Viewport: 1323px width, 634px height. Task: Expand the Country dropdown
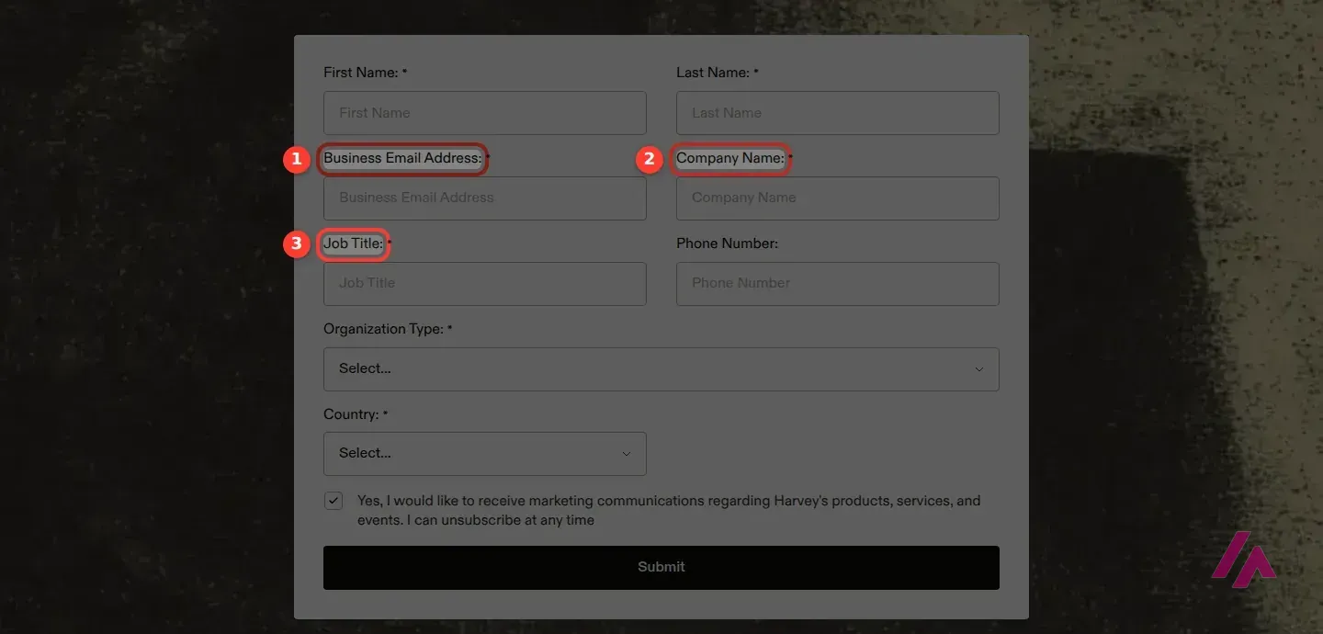pyautogui.click(x=485, y=454)
